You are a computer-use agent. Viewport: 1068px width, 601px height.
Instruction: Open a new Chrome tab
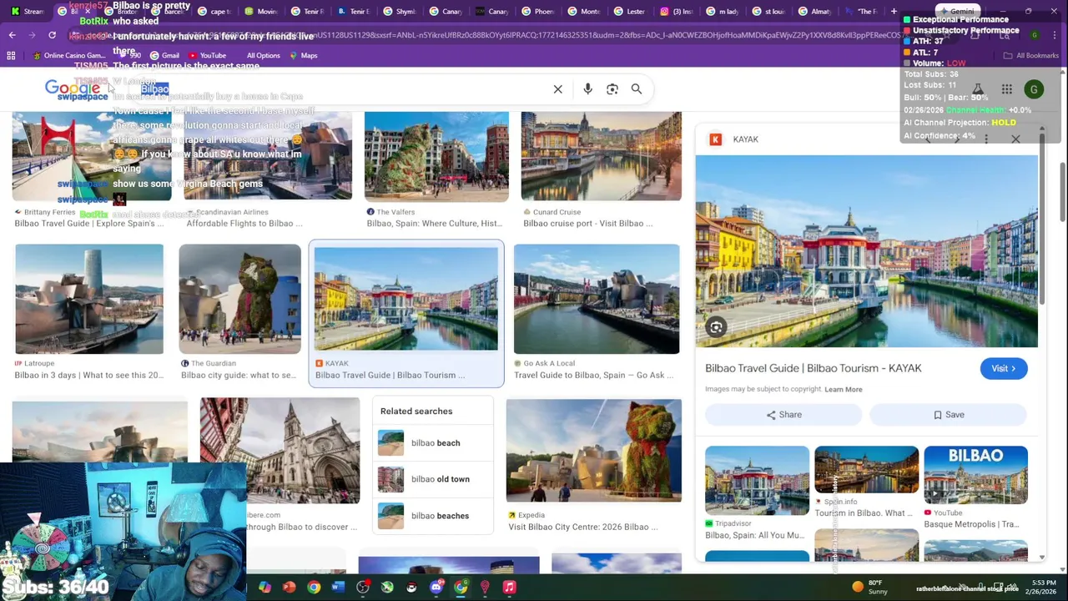[894, 11]
